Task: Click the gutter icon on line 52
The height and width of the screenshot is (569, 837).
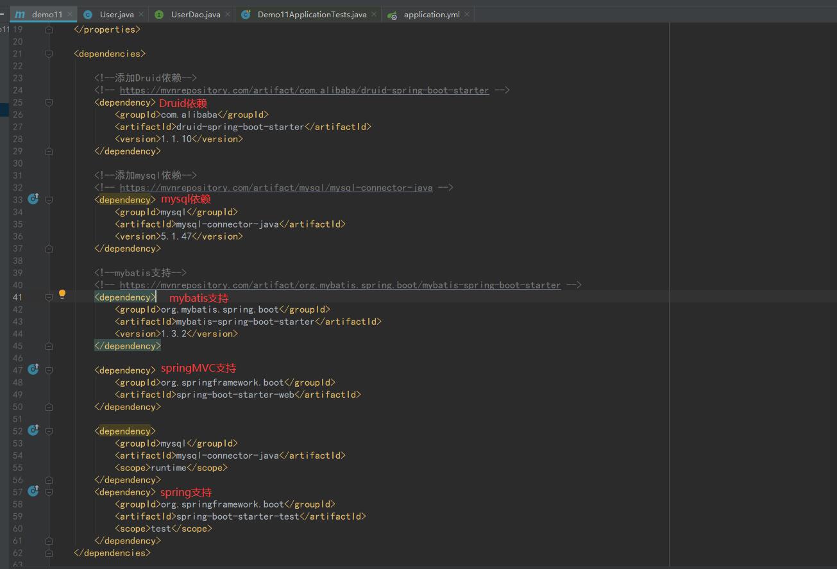Action: (33, 431)
